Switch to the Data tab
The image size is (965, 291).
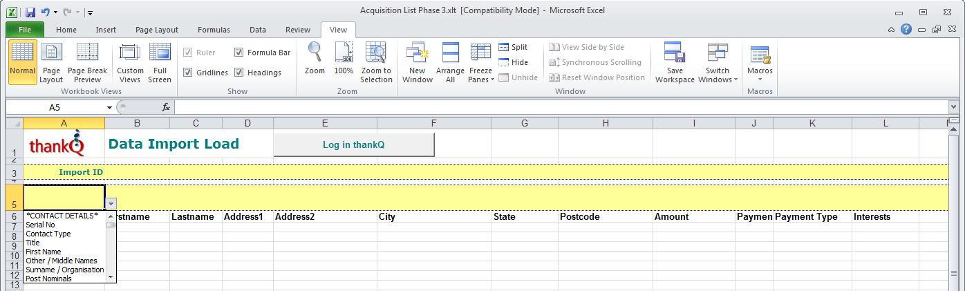(258, 30)
